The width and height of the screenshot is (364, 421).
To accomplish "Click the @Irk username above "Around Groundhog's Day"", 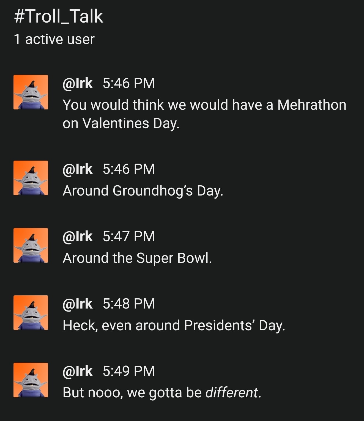I will pyautogui.click(x=78, y=169).
